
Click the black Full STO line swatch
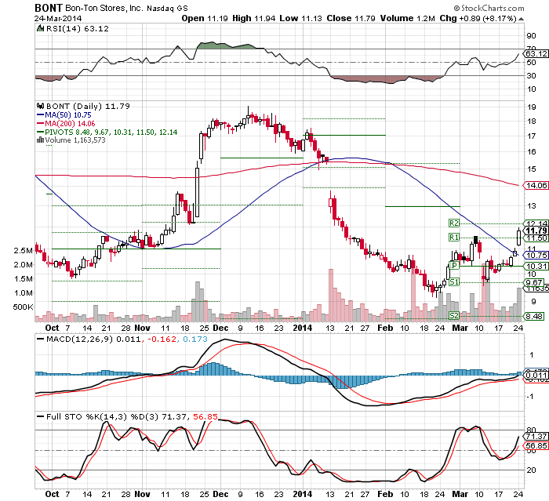(40, 416)
